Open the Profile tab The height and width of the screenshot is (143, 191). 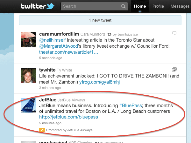pos(158,6)
